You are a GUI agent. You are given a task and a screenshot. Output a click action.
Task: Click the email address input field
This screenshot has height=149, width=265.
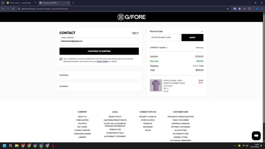click(99, 41)
